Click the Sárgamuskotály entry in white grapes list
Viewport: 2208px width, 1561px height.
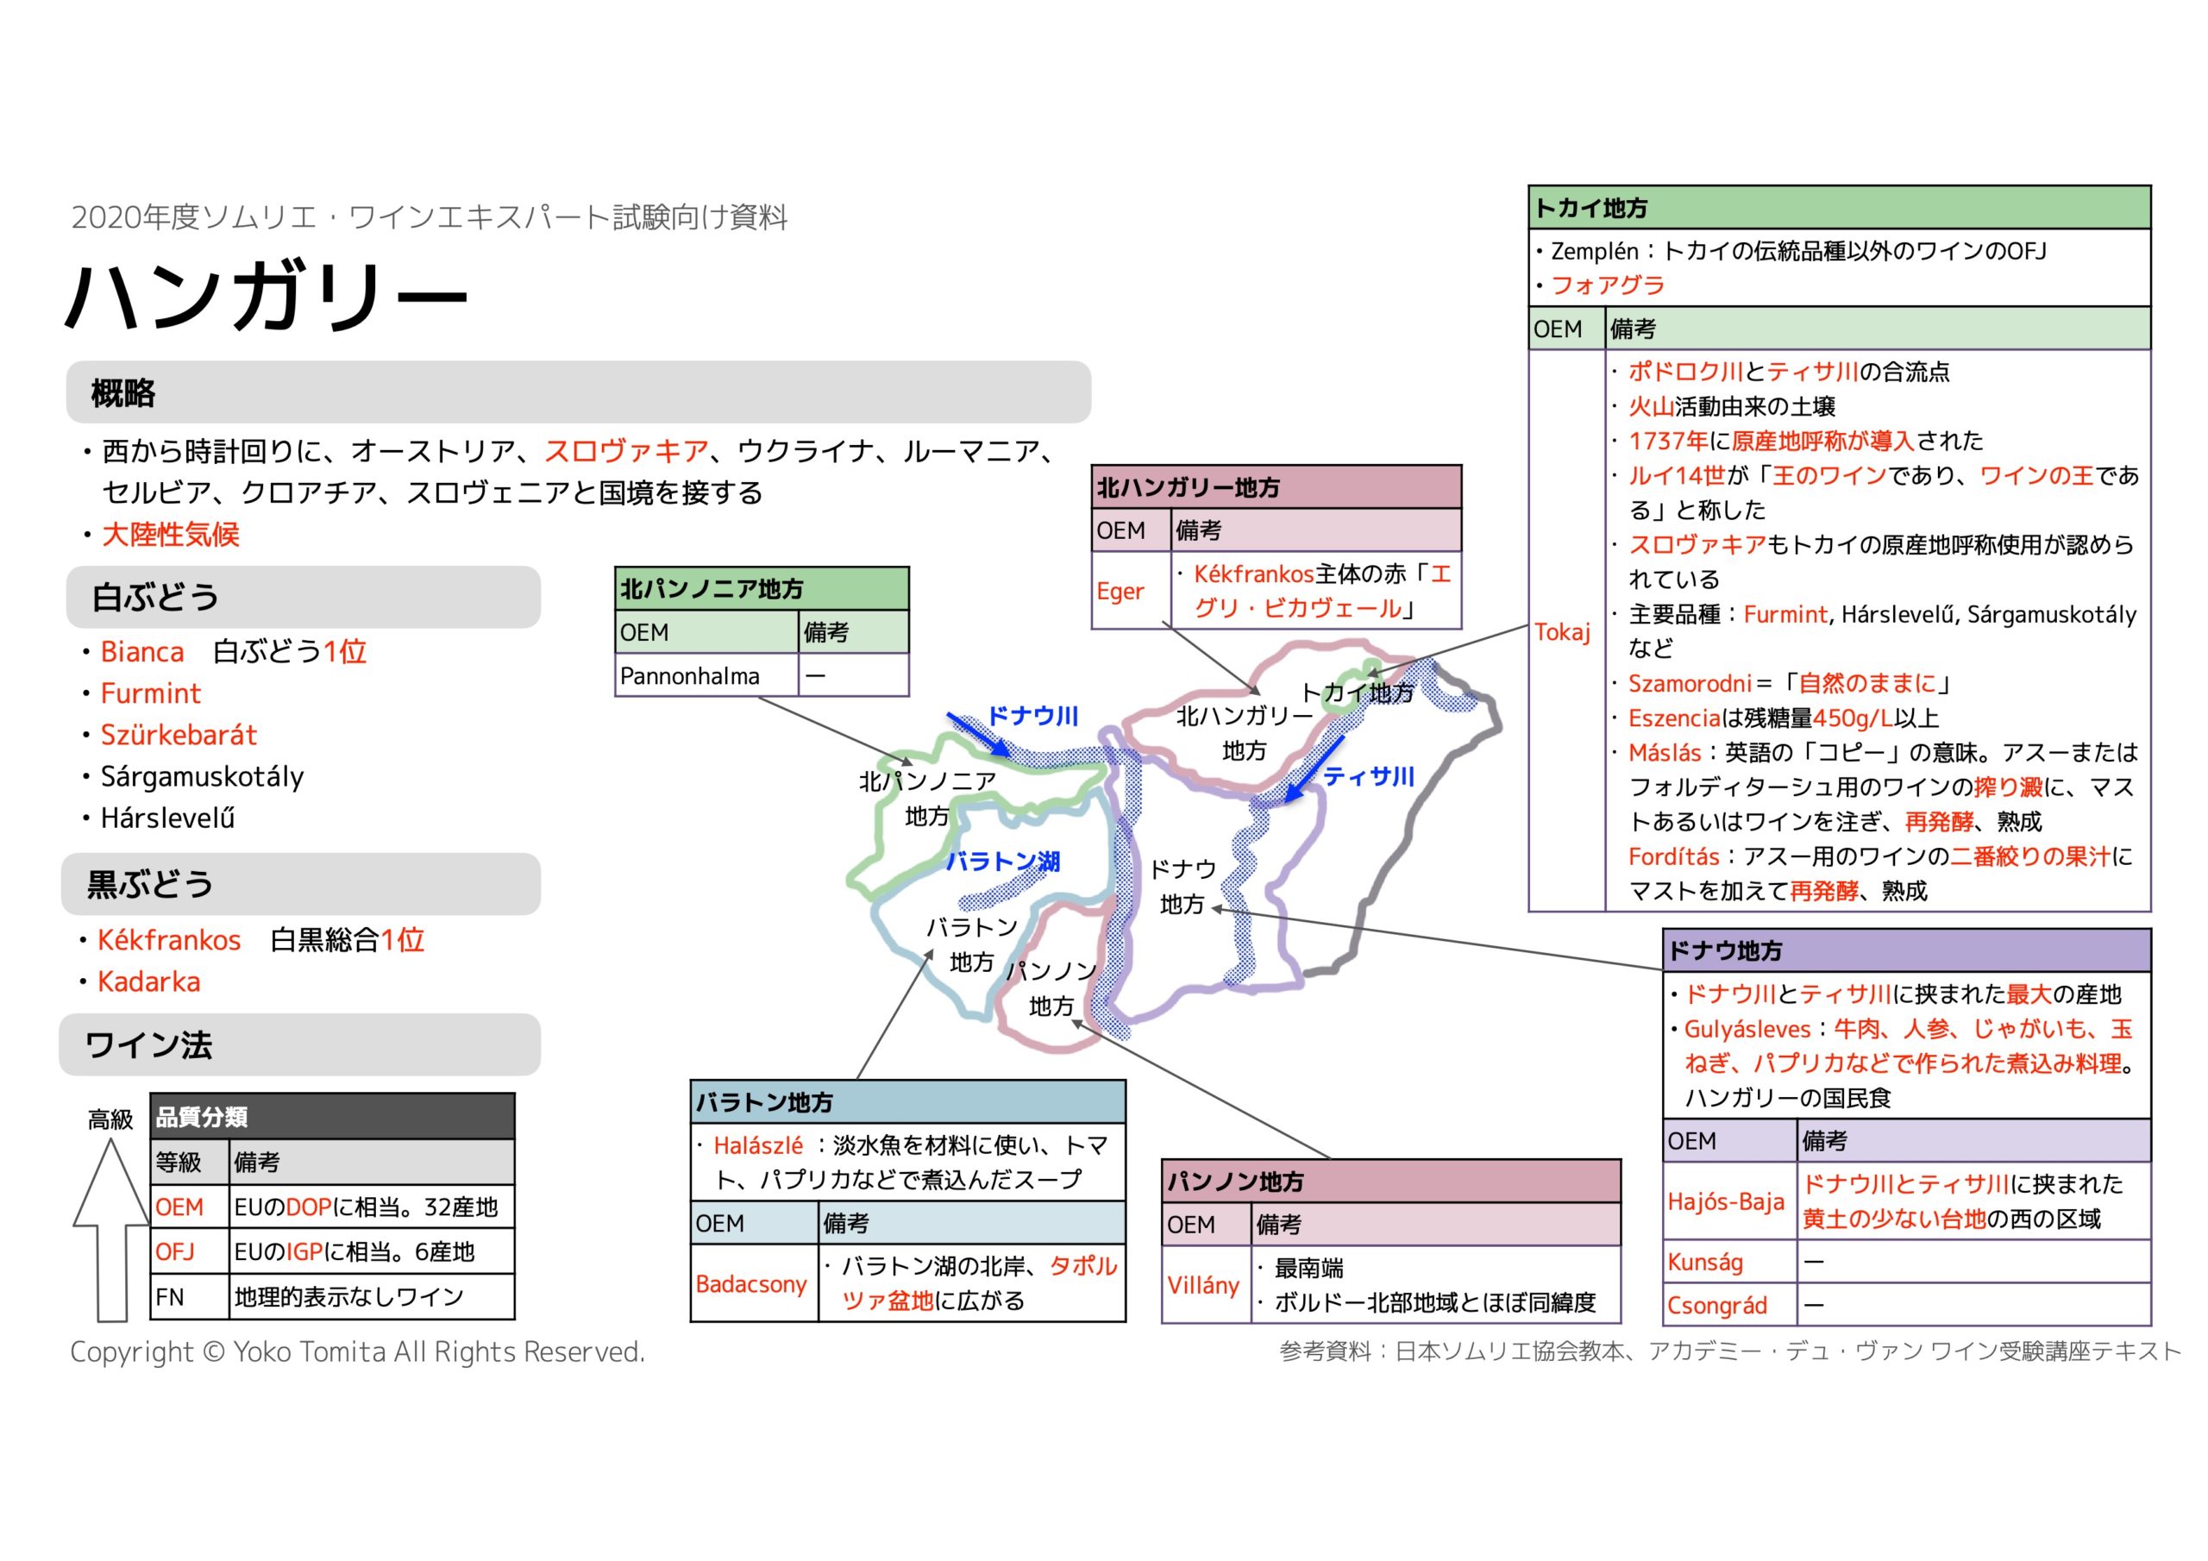pos(202,777)
